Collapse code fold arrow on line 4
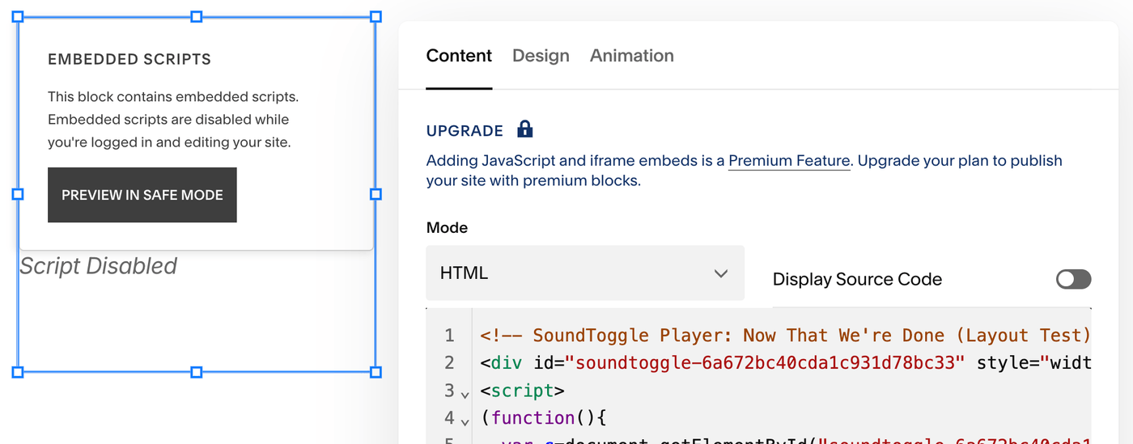Image resolution: width=1133 pixels, height=444 pixels. (x=465, y=422)
